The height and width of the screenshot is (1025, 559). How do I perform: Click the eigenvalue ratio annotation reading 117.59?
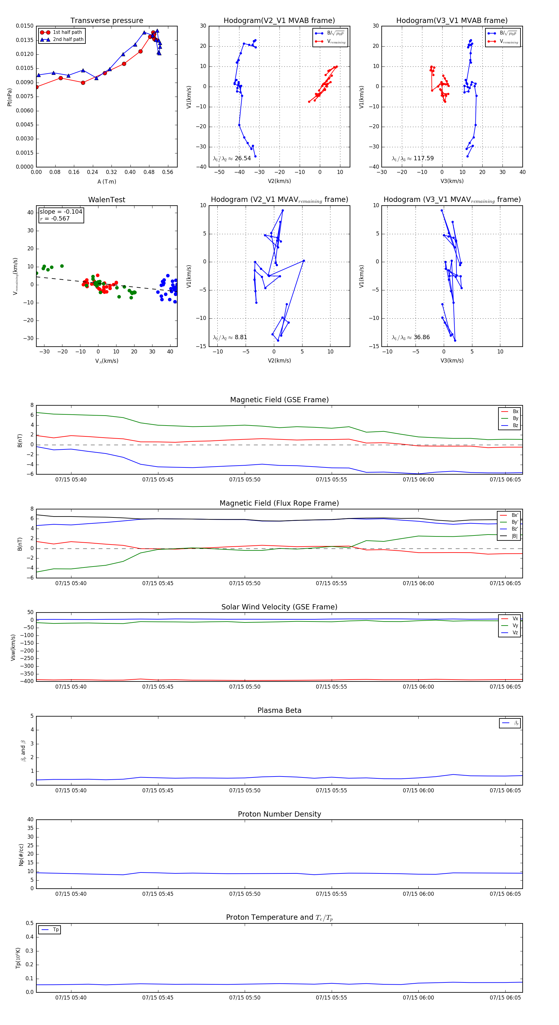click(x=413, y=158)
